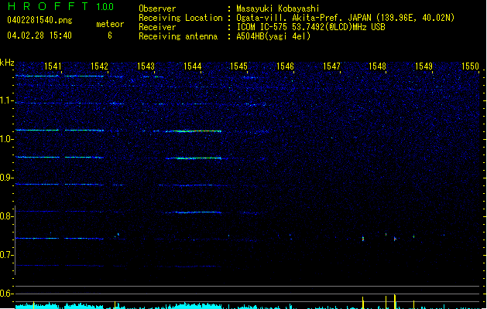The width and height of the screenshot is (487, 309).
Task: Click the 1549 time marker
Action: point(424,66)
